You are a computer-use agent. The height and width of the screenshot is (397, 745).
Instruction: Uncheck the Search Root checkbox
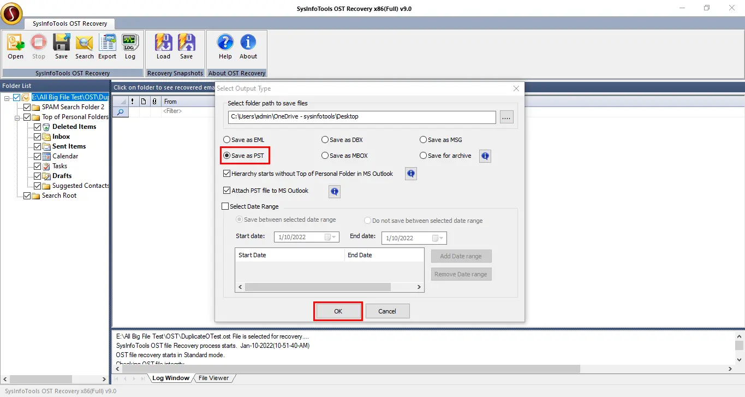tap(27, 195)
